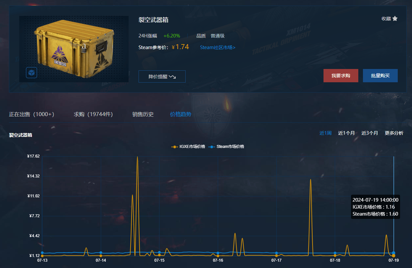Open 更多分析 for more analysis
Image resolution: width=412 pixels, height=268 pixels.
[x=394, y=133]
